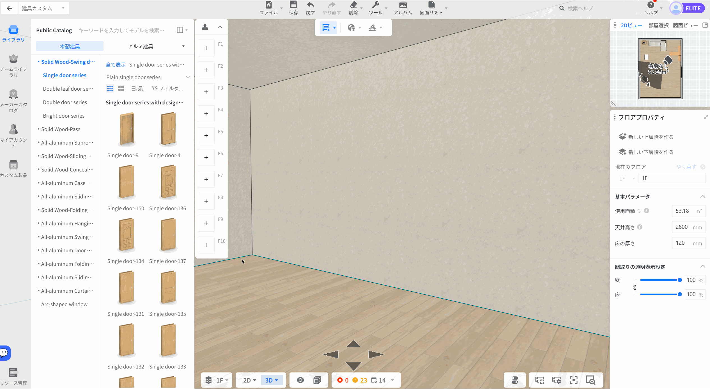
Task: Select the color palette render style tool
Action: pyautogui.click(x=351, y=28)
